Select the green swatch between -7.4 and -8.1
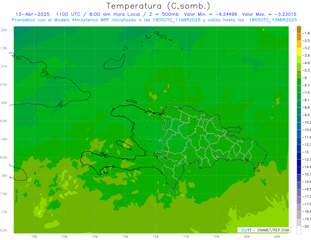311x240 pixels. click(299, 96)
